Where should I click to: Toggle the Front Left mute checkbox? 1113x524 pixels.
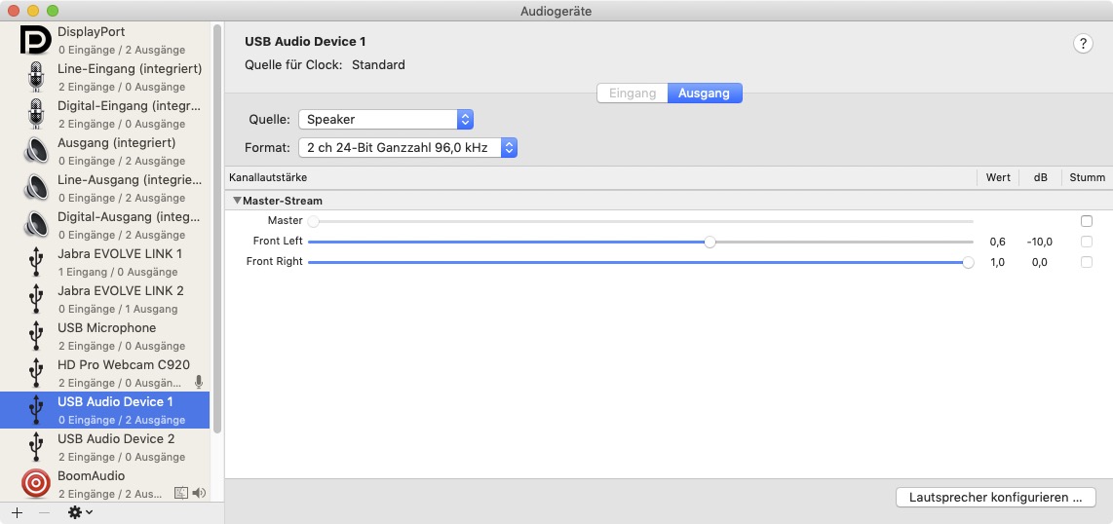[1087, 242]
